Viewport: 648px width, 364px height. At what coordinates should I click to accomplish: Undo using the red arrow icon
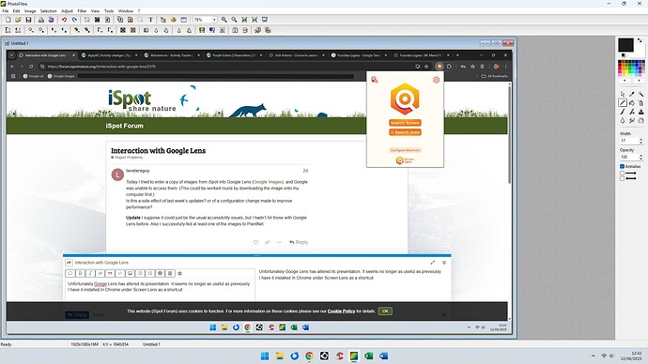[64, 20]
